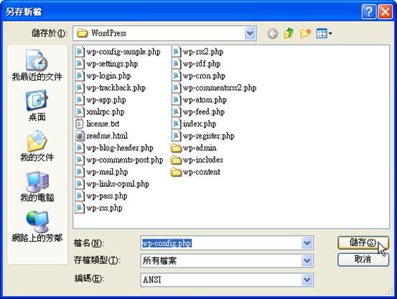Image resolution: width=397 pixels, height=299 pixels.
Task: Expand the Save in (儲存於) WordPress dropdown
Action: click(x=250, y=33)
